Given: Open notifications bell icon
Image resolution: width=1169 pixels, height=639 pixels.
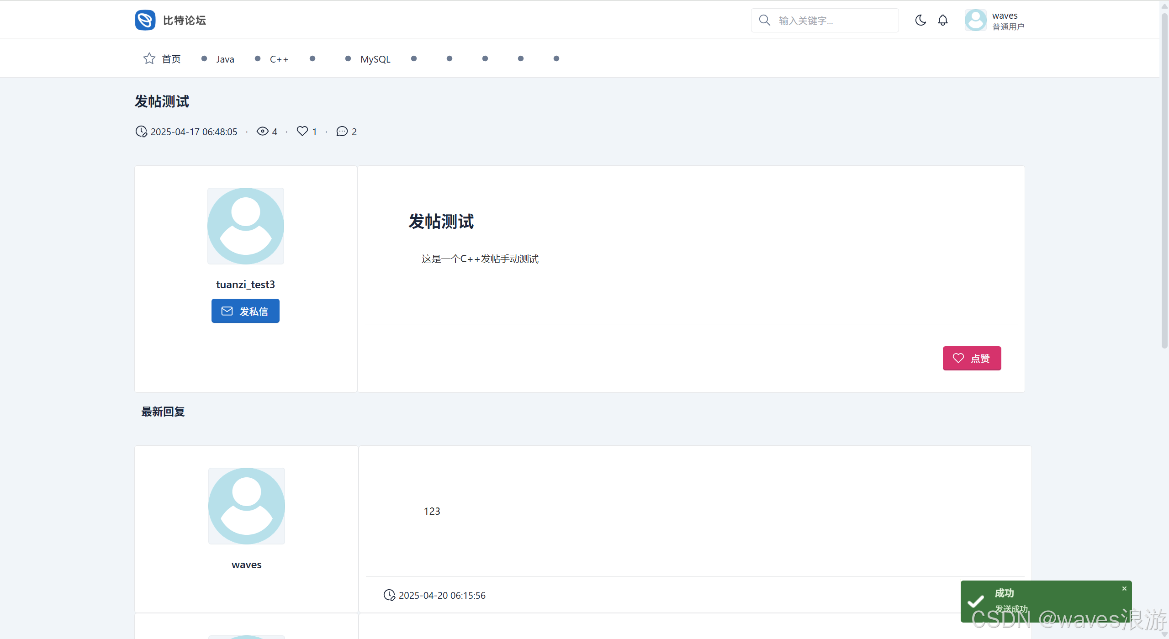Looking at the screenshot, I should pos(943,20).
